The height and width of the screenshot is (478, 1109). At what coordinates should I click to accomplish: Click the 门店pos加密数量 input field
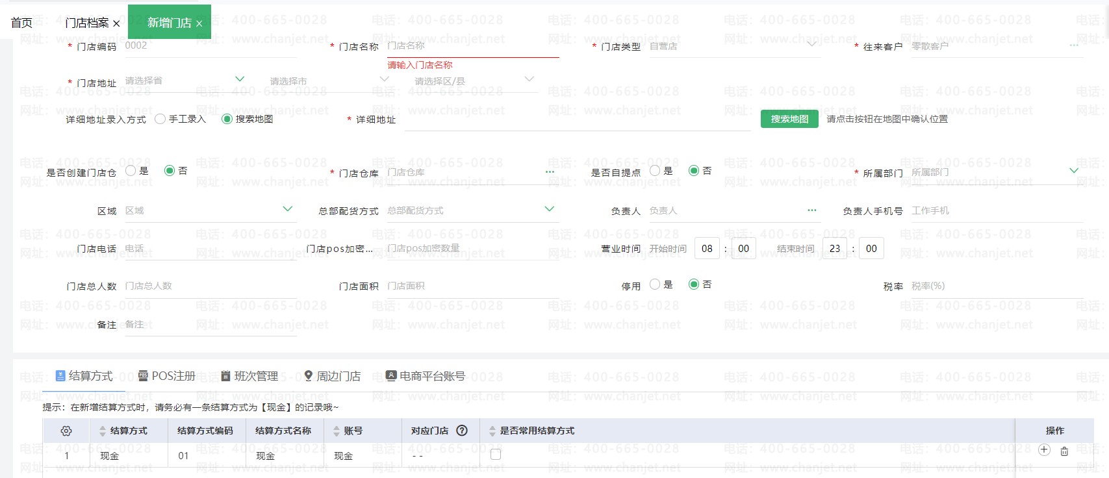[x=473, y=249]
